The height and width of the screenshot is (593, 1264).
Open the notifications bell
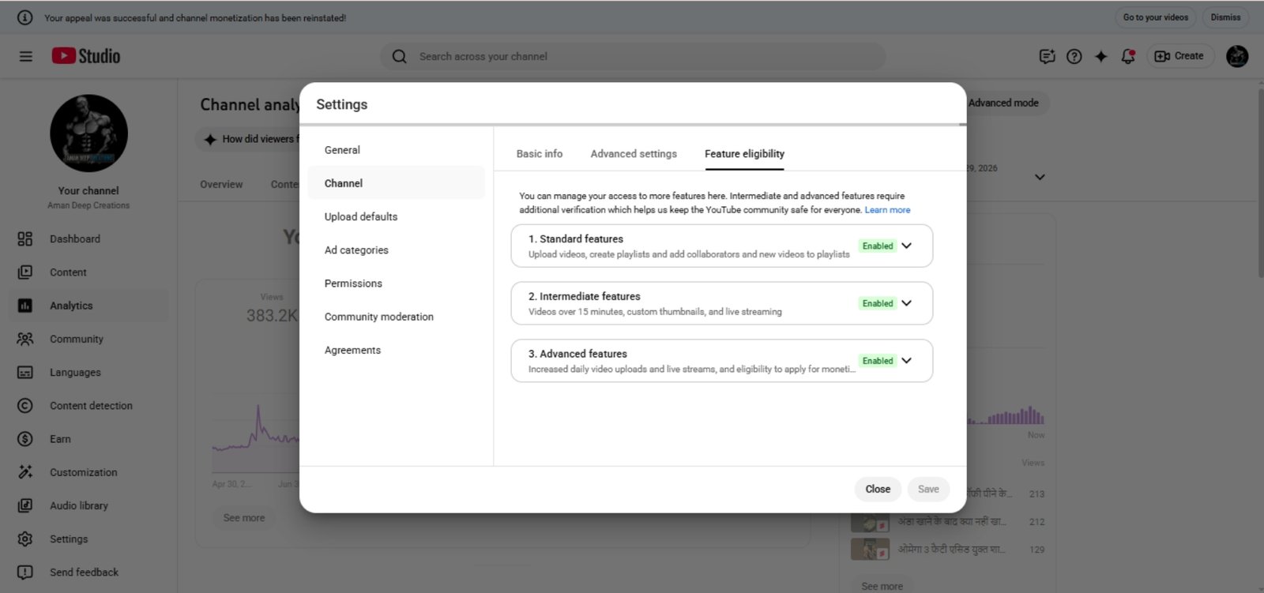(x=1128, y=56)
